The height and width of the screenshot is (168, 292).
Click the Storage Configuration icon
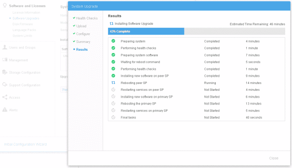pyautogui.click(x=5, y=72)
